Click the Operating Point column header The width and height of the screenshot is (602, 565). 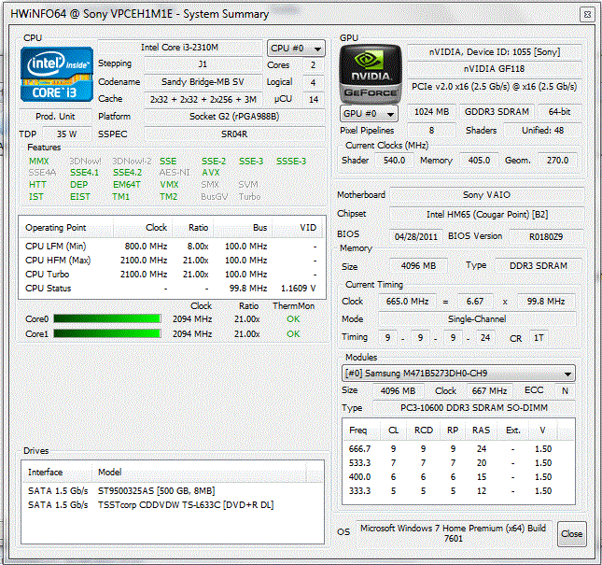66,228
